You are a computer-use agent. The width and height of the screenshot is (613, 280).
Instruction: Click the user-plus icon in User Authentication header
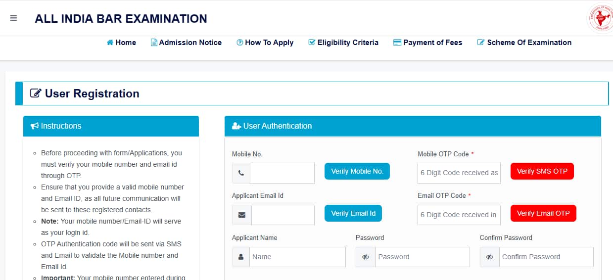pyautogui.click(x=236, y=126)
